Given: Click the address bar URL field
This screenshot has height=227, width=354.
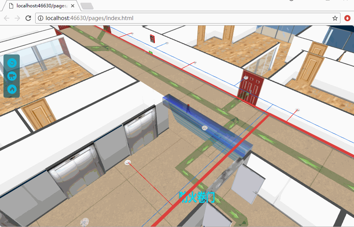Looking at the screenshot, I should click(116, 18).
